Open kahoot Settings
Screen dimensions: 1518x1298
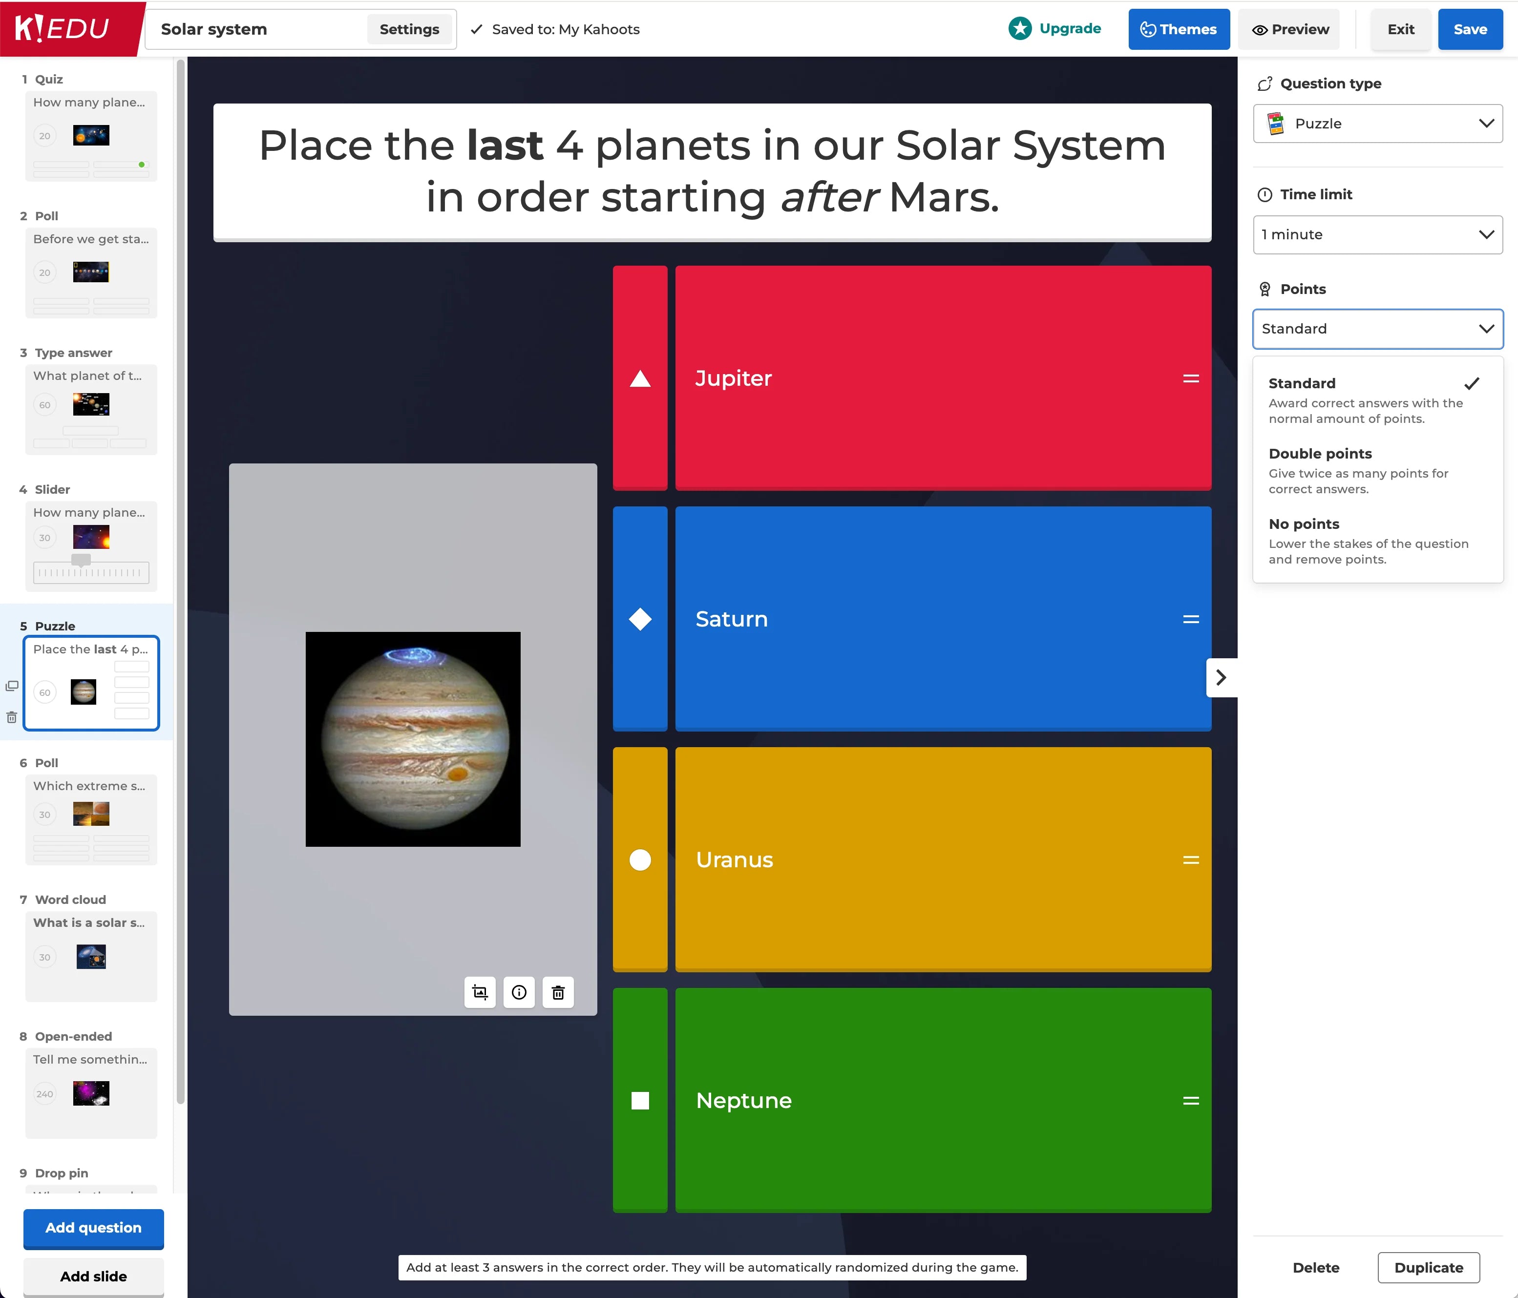pos(409,29)
